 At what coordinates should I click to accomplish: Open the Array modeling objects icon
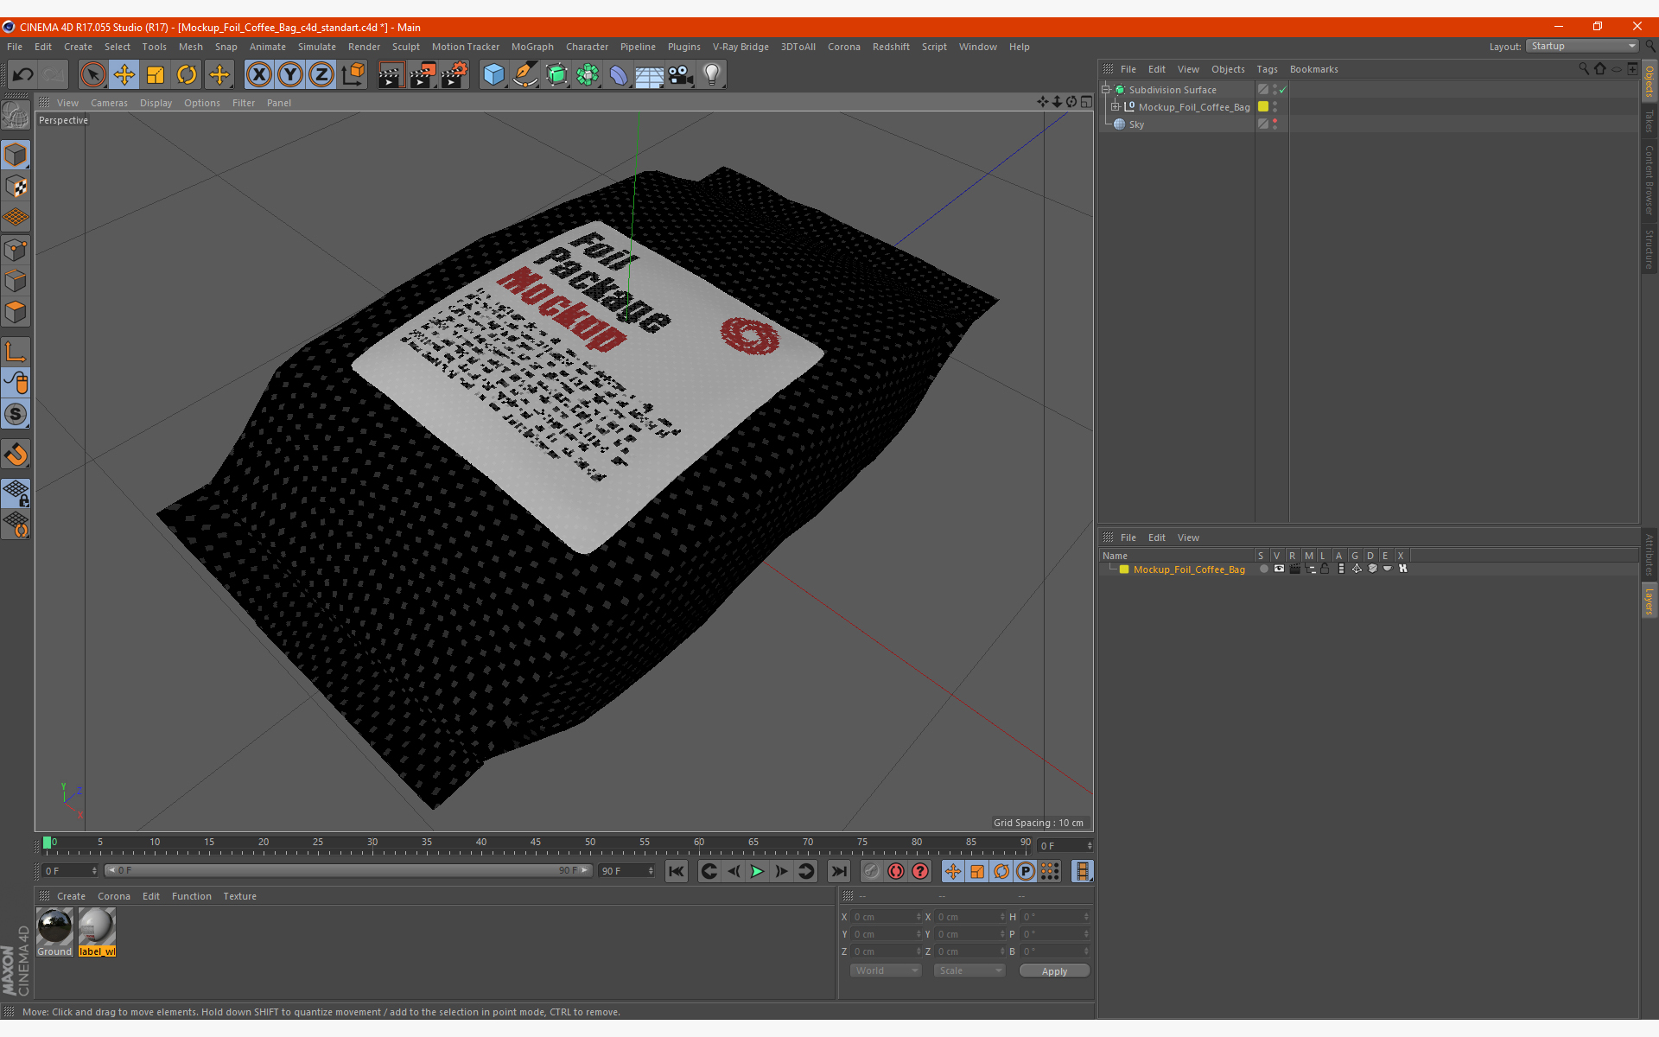tap(588, 75)
